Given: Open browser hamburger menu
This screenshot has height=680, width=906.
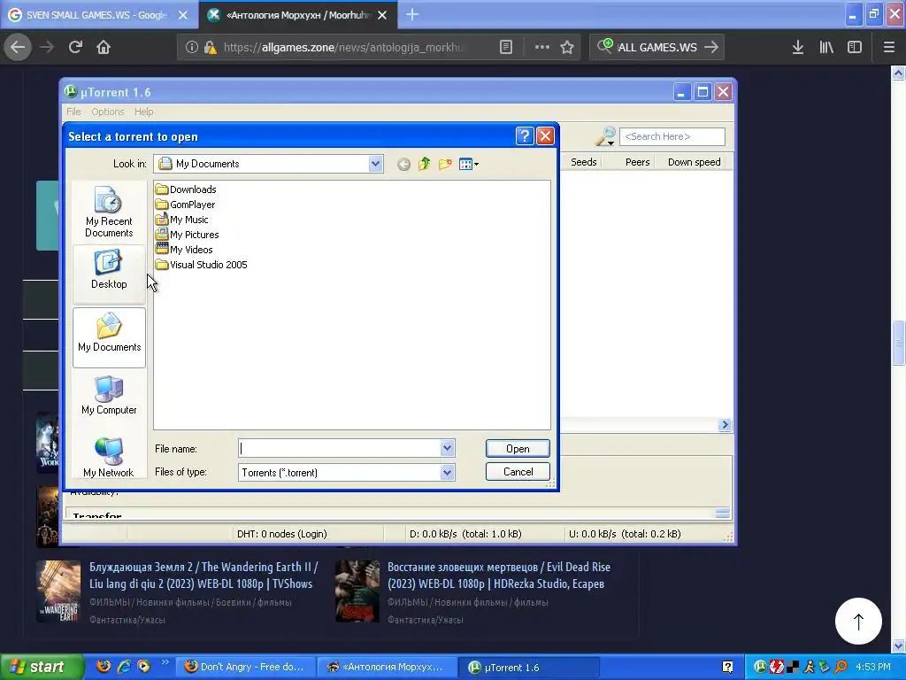Looking at the screenshot, I should coord(888,47).
